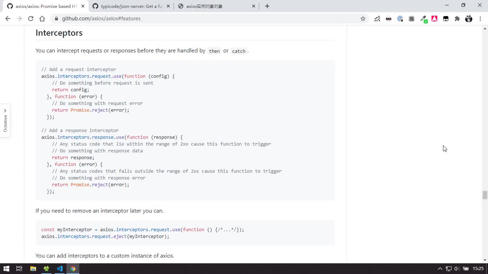Viewport: 488px width, 274px height.
Task: Open the green clover app on taskbar
Action: 46,269
